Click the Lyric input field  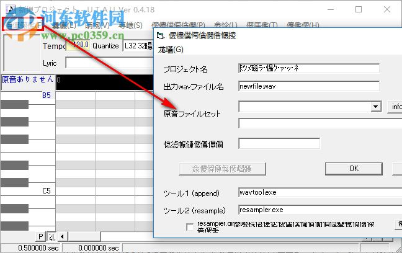point(109,63)
